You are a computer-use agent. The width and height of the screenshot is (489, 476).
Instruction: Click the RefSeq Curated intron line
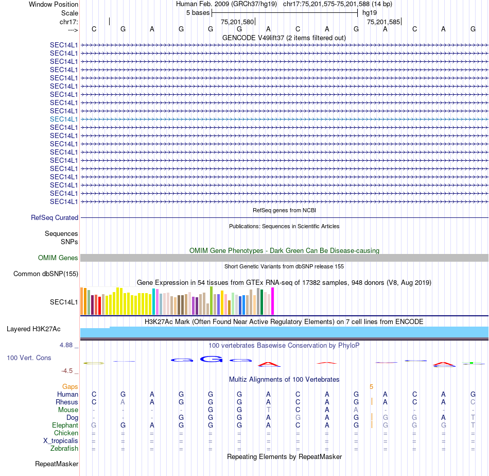pos(284,217)
